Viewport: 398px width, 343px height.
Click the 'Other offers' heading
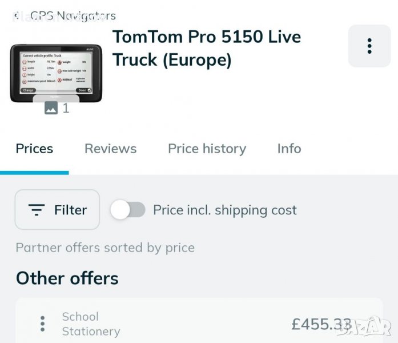click(x=67, y=278)
